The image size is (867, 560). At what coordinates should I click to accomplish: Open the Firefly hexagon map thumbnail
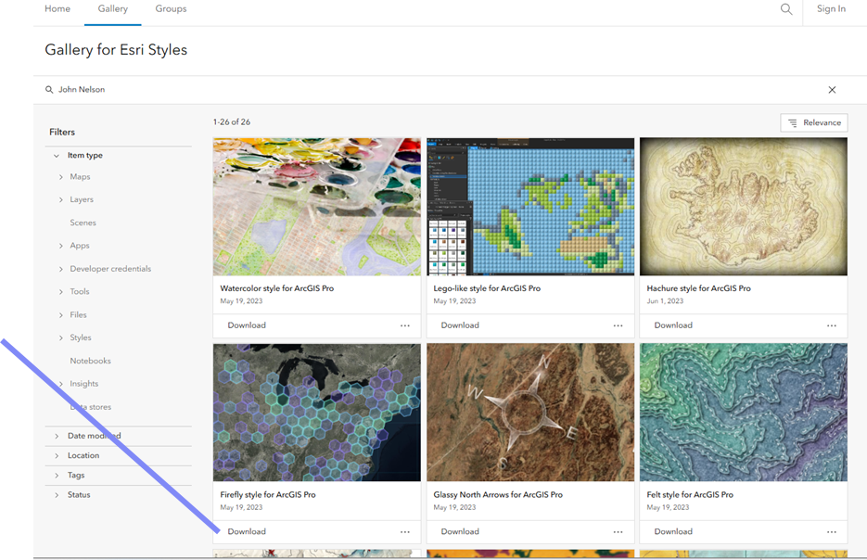(x=317, y=413)
